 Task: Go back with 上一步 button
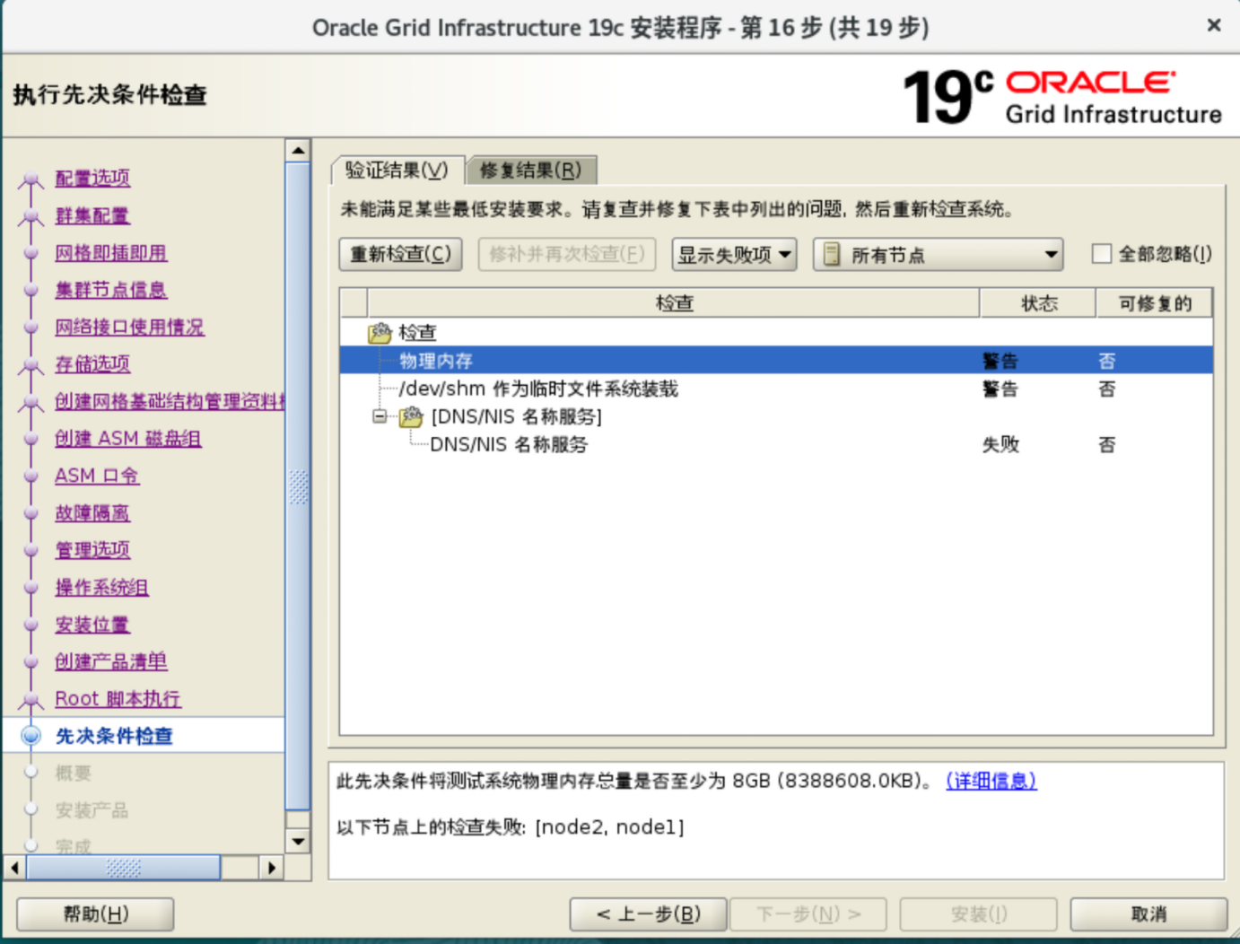(x=648, y=914)
